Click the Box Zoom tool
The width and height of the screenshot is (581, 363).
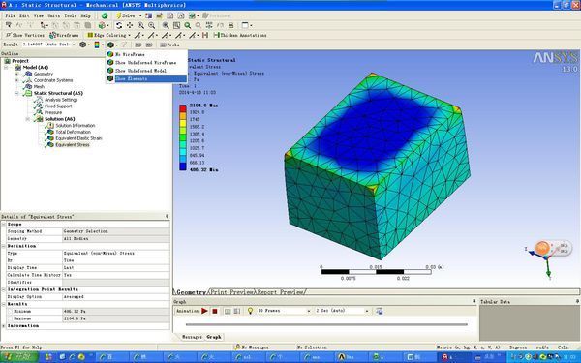point(152,25)
